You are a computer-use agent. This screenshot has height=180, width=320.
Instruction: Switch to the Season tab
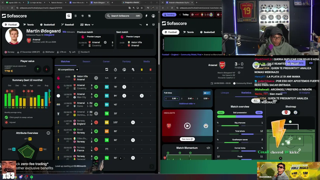coord(86,61)
